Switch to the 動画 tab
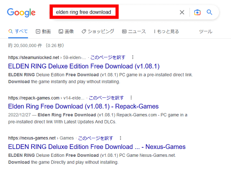This screenshot has width=231, height=170. (x=43, y=31)
